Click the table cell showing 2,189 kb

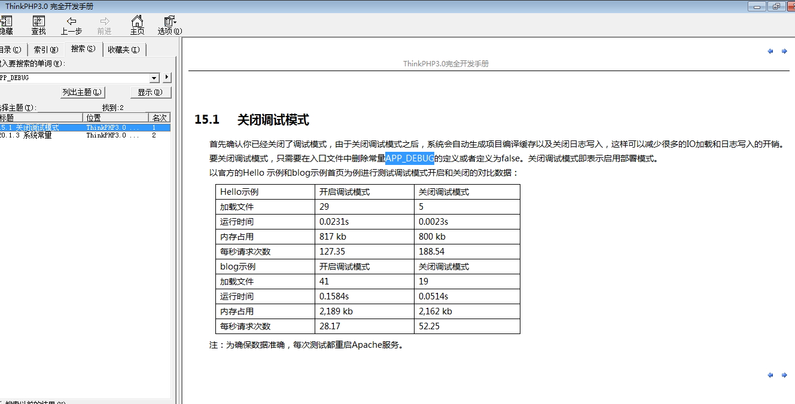point(364,311)
